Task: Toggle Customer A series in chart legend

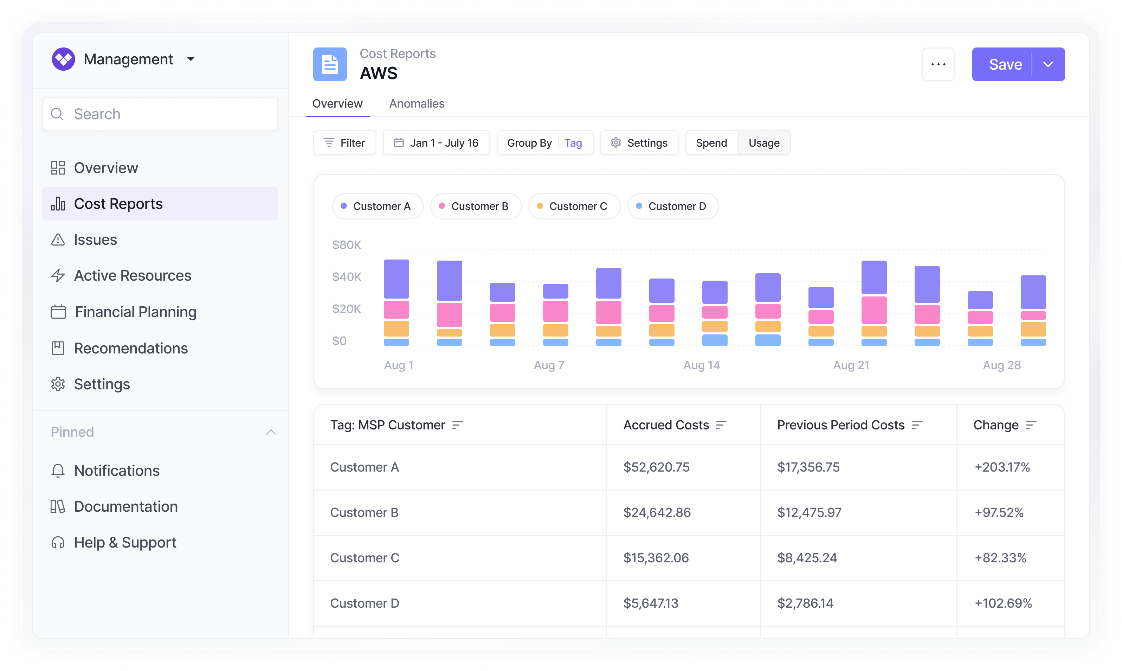Action: (x=377, y=206)
